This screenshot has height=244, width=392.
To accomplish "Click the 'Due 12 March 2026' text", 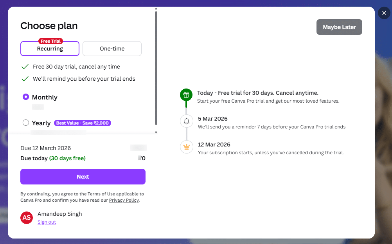I will (45, 148).
